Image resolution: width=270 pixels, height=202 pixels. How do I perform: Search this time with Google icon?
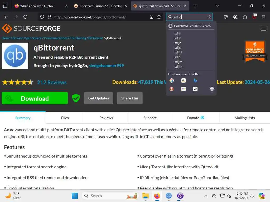point(171,80)
